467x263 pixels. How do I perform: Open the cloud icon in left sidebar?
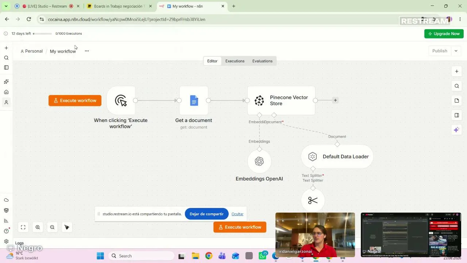6,200
